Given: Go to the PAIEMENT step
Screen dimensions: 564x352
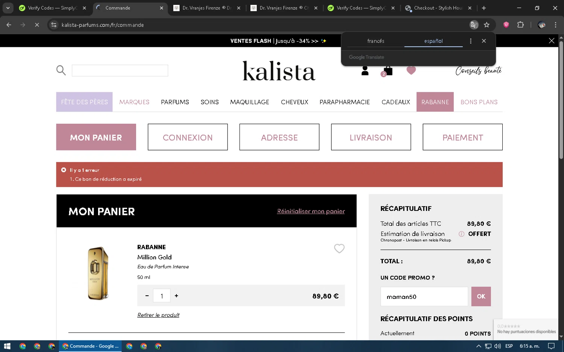Looking at the screenshot, I should (x=462, y=137).
